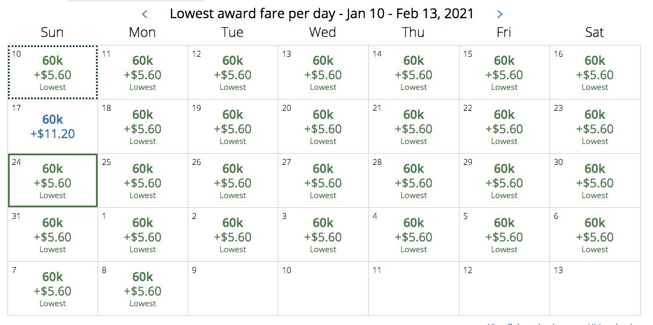The height and width of the screenshot is (325, 653).
Task: Pick Friday January 22 60k fare
Action: [504, 126]
